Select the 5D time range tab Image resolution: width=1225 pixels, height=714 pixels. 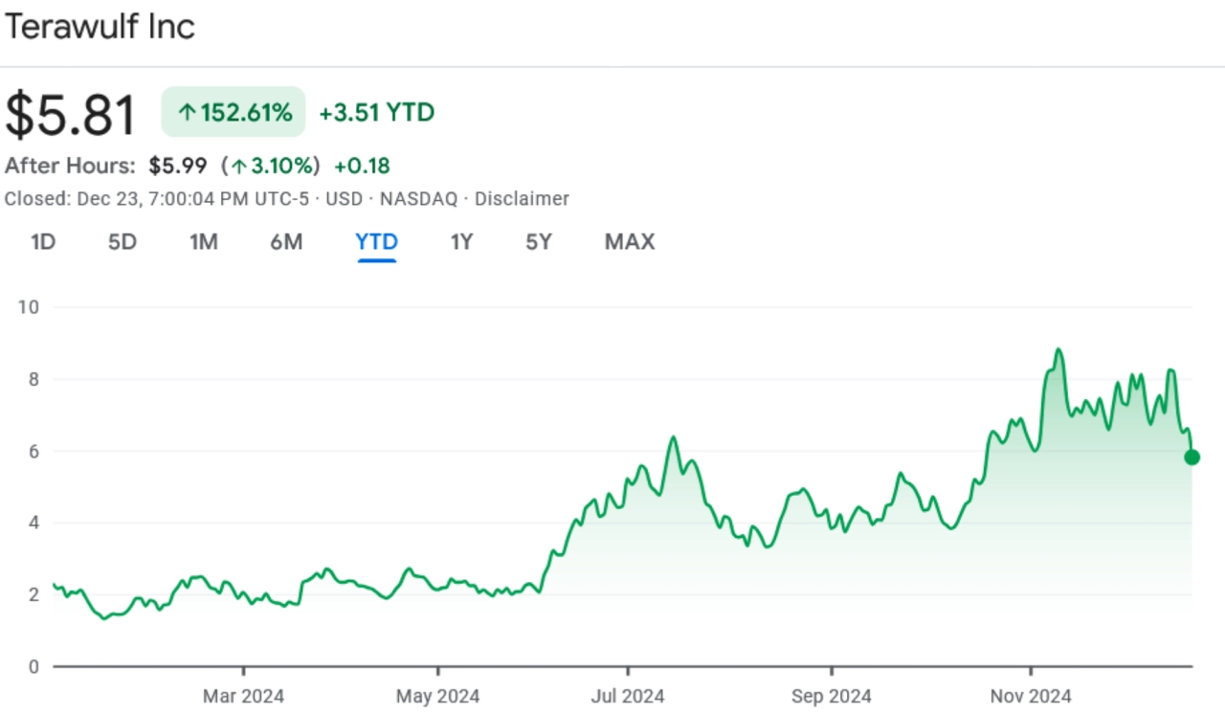pos(122,242)
